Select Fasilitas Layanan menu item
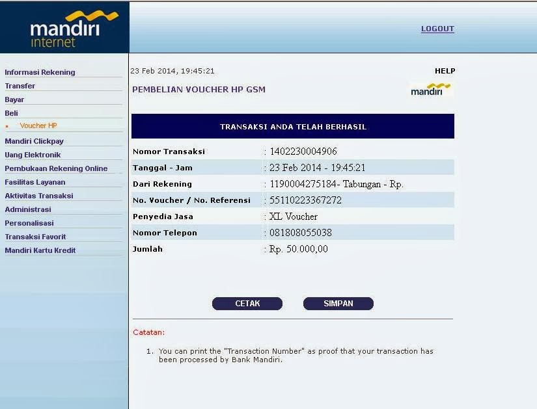Viewport: 537px width, 409px height. pyautogui.click(x=35, y=182)
